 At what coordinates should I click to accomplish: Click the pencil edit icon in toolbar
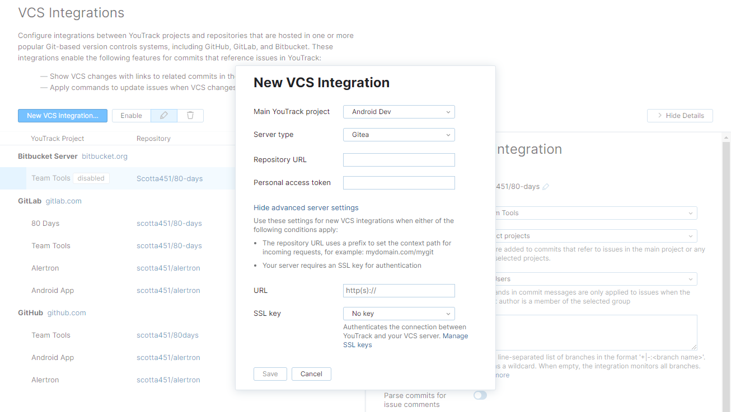click(164, 116)
